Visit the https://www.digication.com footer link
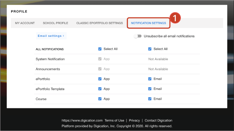This screenshot has width=234, height=131. coord(82,120)
